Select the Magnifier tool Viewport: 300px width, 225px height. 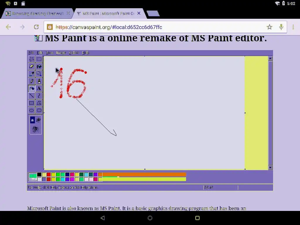click(x=39, y=74)
